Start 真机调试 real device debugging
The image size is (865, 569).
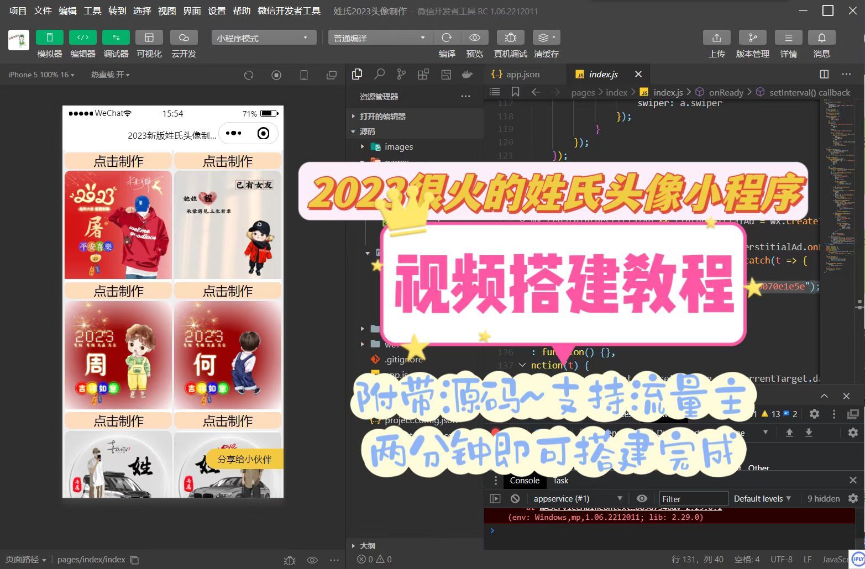(x=510, y=38)
